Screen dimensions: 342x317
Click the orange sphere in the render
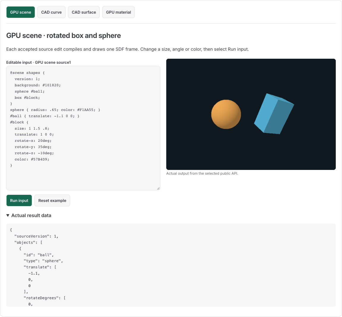[226, 114]
